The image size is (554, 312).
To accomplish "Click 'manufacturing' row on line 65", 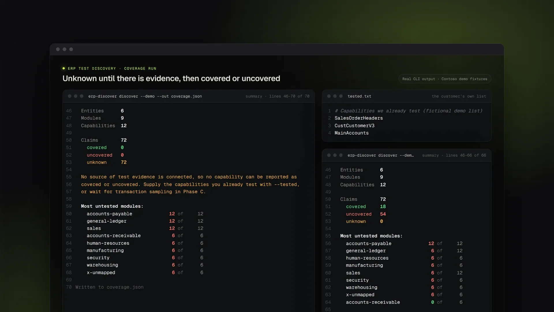I will tap(145, 250).
